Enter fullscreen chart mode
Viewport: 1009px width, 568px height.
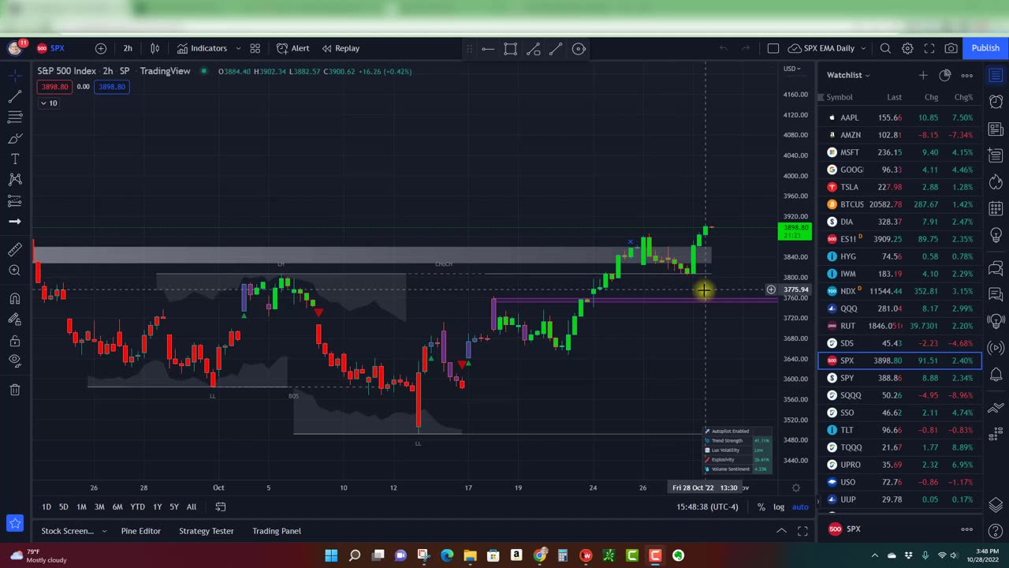(929, 48)
